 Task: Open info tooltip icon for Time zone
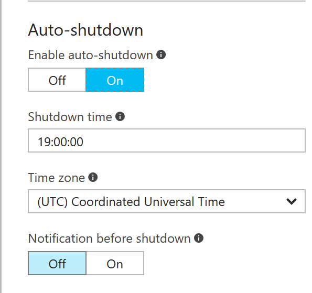point(93,177)
